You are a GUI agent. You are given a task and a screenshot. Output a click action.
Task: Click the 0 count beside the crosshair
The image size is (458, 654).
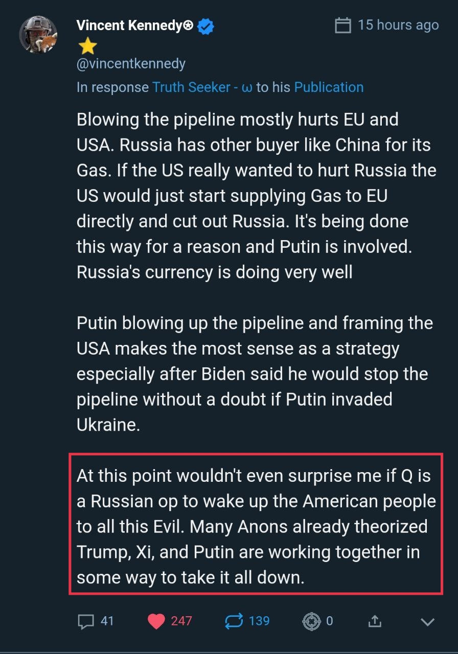[x=330, y=621]
